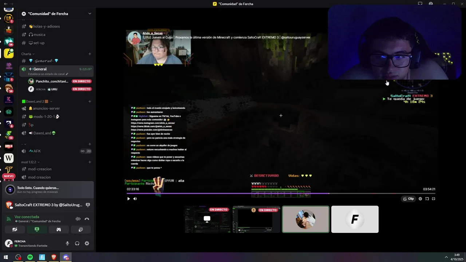Add a channel to the Charla category

[x=90, y=54]
